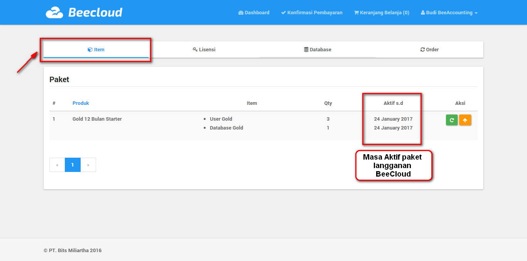Switch to the Lisensi tab
Image resolution: width=527 pixels, height=261 pixels.
[x=204, y=50]
